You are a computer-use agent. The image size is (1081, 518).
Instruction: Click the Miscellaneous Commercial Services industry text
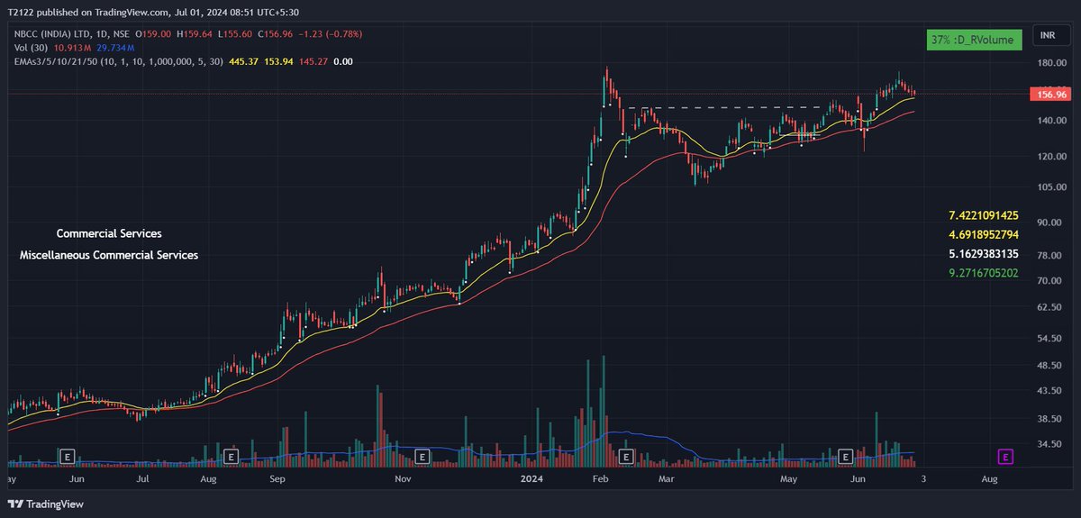(109, 255)
